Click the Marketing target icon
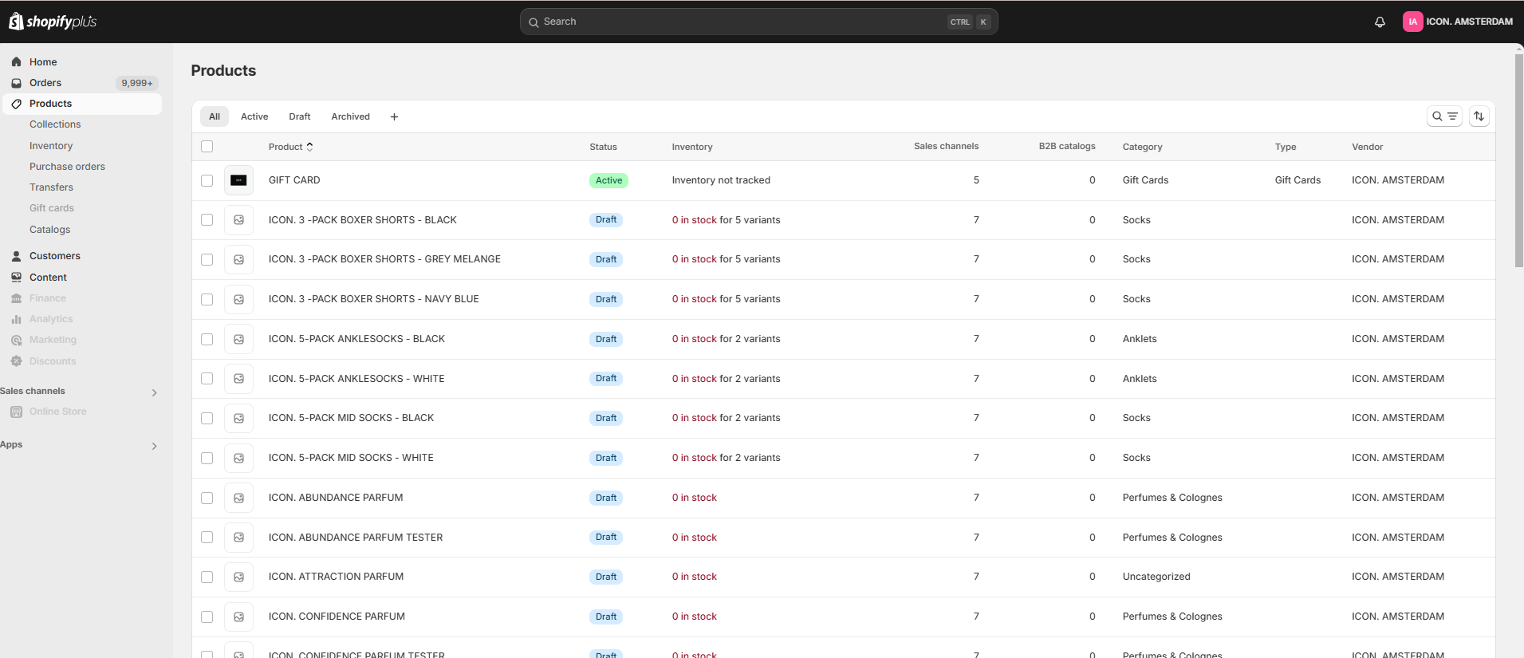Image resolution: width=1524 pixels, height=658 pixels. coord(16,340)
